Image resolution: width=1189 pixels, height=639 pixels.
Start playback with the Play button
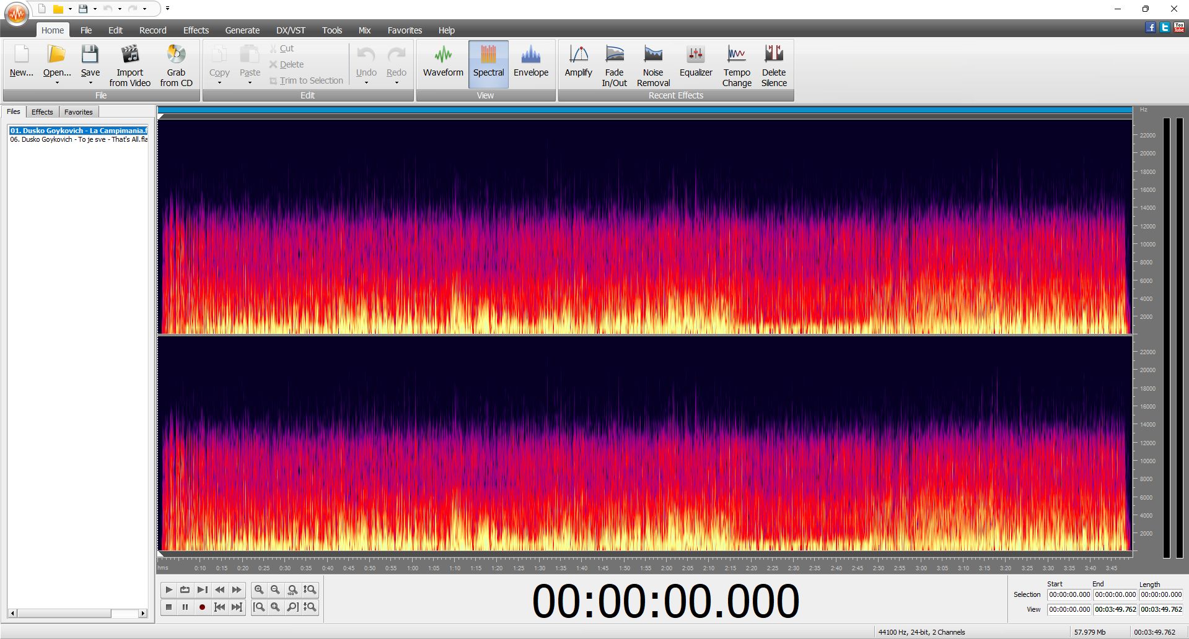[169, 589]
